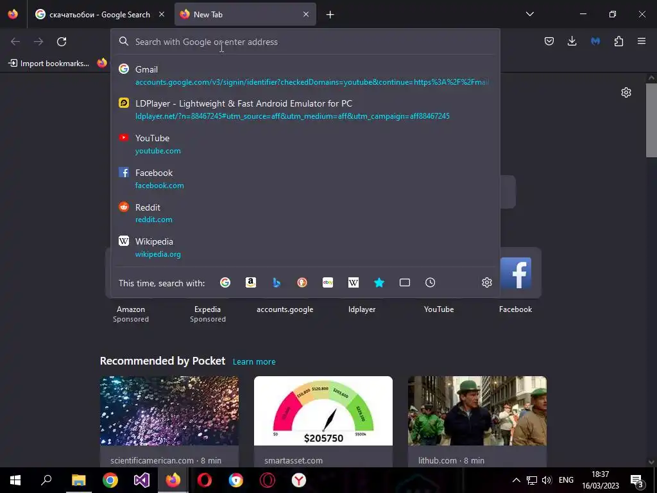Screen dimensions: 657x493
Task: Click Import bookmarks button
Action: click(49, 64)
